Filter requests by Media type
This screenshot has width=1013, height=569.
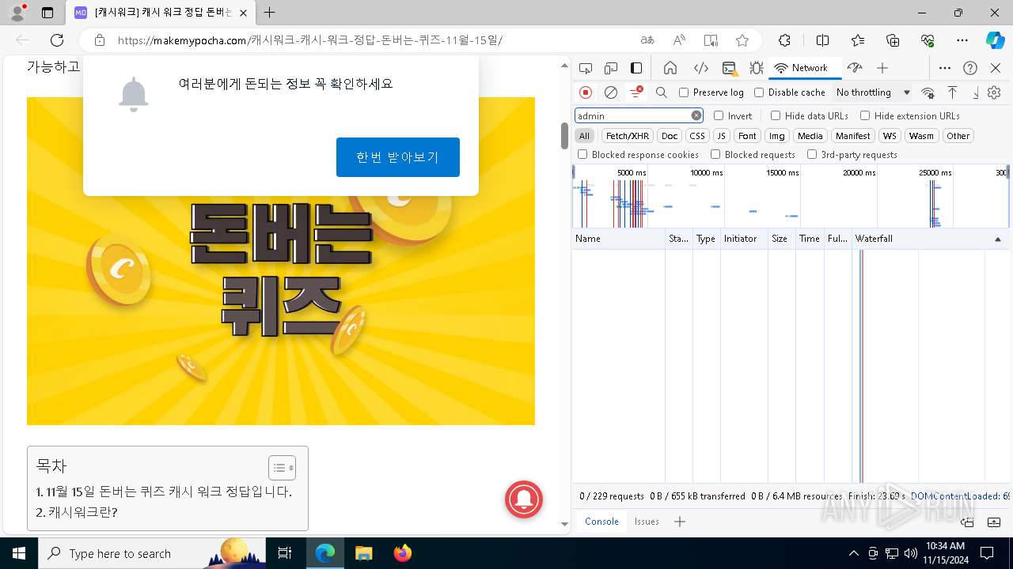(x=810, y=136)
